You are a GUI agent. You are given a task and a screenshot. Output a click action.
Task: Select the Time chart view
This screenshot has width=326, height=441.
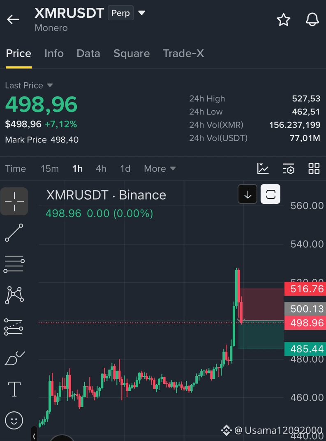(x=16, y=168)
